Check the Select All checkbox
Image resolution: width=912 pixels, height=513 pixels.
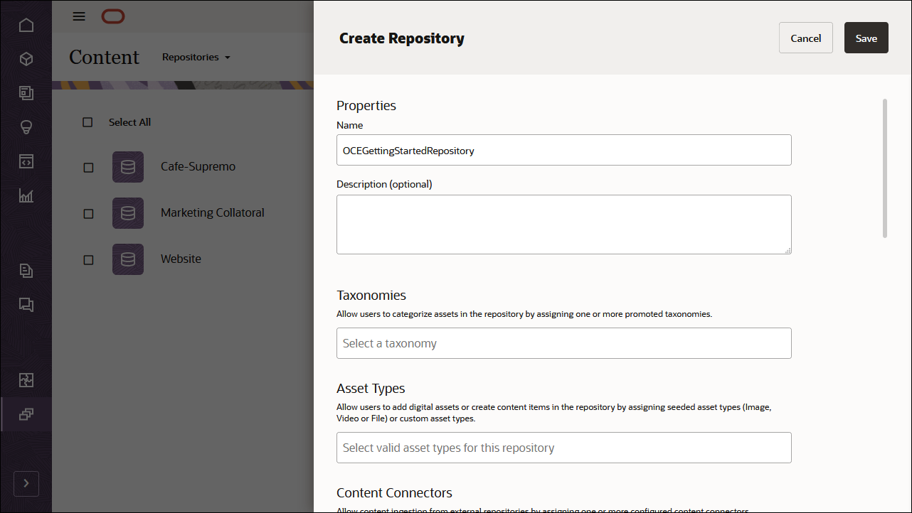[88, 121]
